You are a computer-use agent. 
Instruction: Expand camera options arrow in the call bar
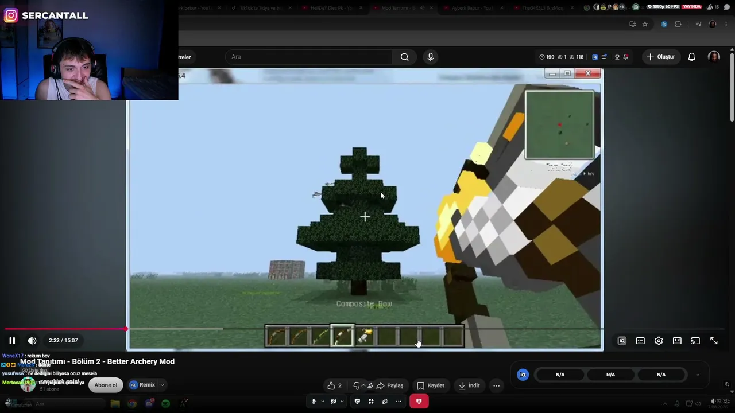point(343,402)
